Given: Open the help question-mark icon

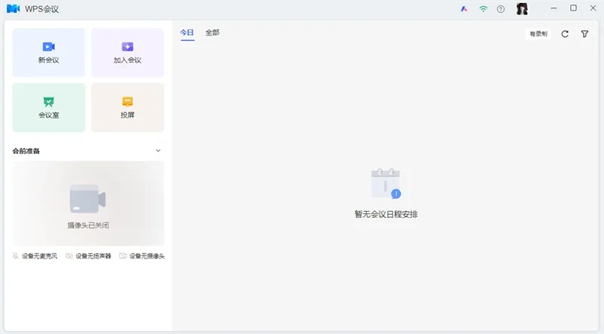Looking at the screenshot, I should coord(501,9).
